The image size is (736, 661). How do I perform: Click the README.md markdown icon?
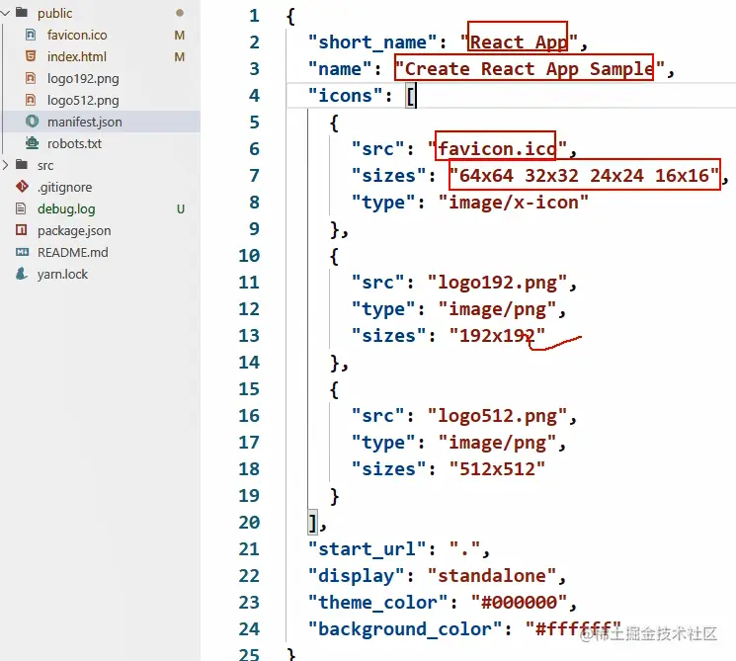(22, 252)
